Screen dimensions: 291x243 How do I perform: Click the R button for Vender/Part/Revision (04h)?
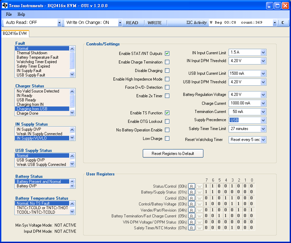point(192,210)
